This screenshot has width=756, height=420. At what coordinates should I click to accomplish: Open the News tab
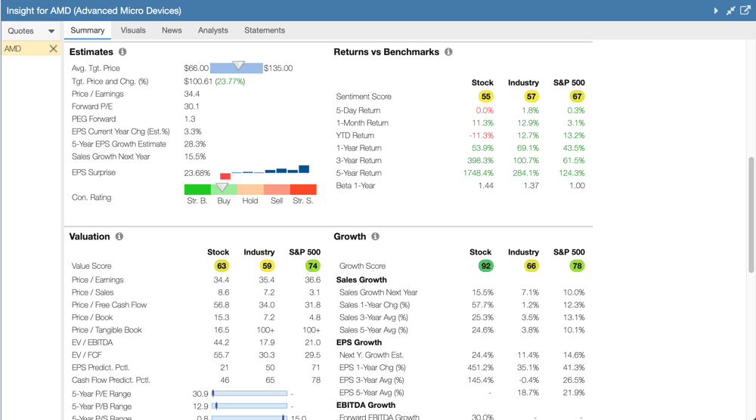[x=172, y=30]
